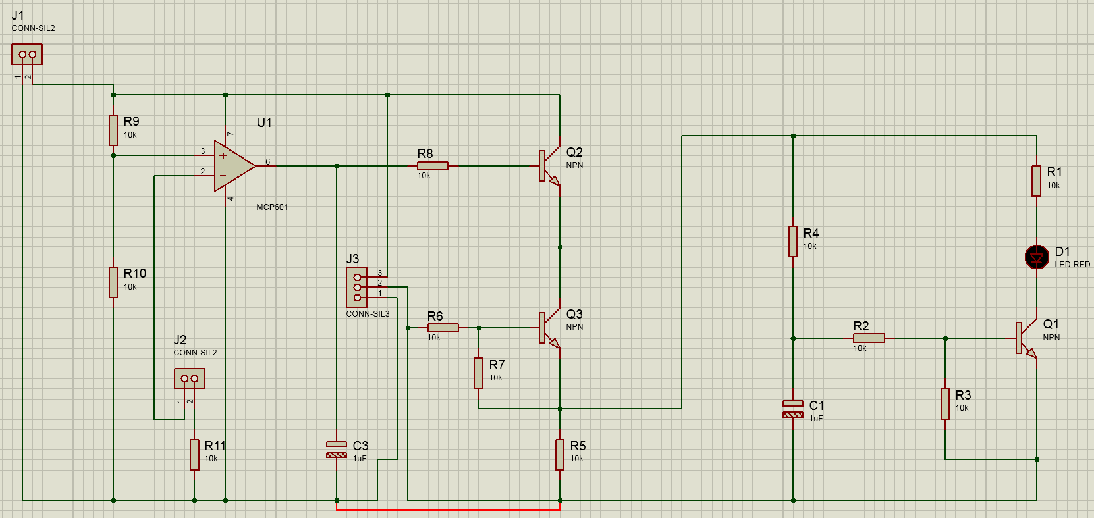Click resistor R11 body
1094x518 pixels.
[x=194, y=455]
